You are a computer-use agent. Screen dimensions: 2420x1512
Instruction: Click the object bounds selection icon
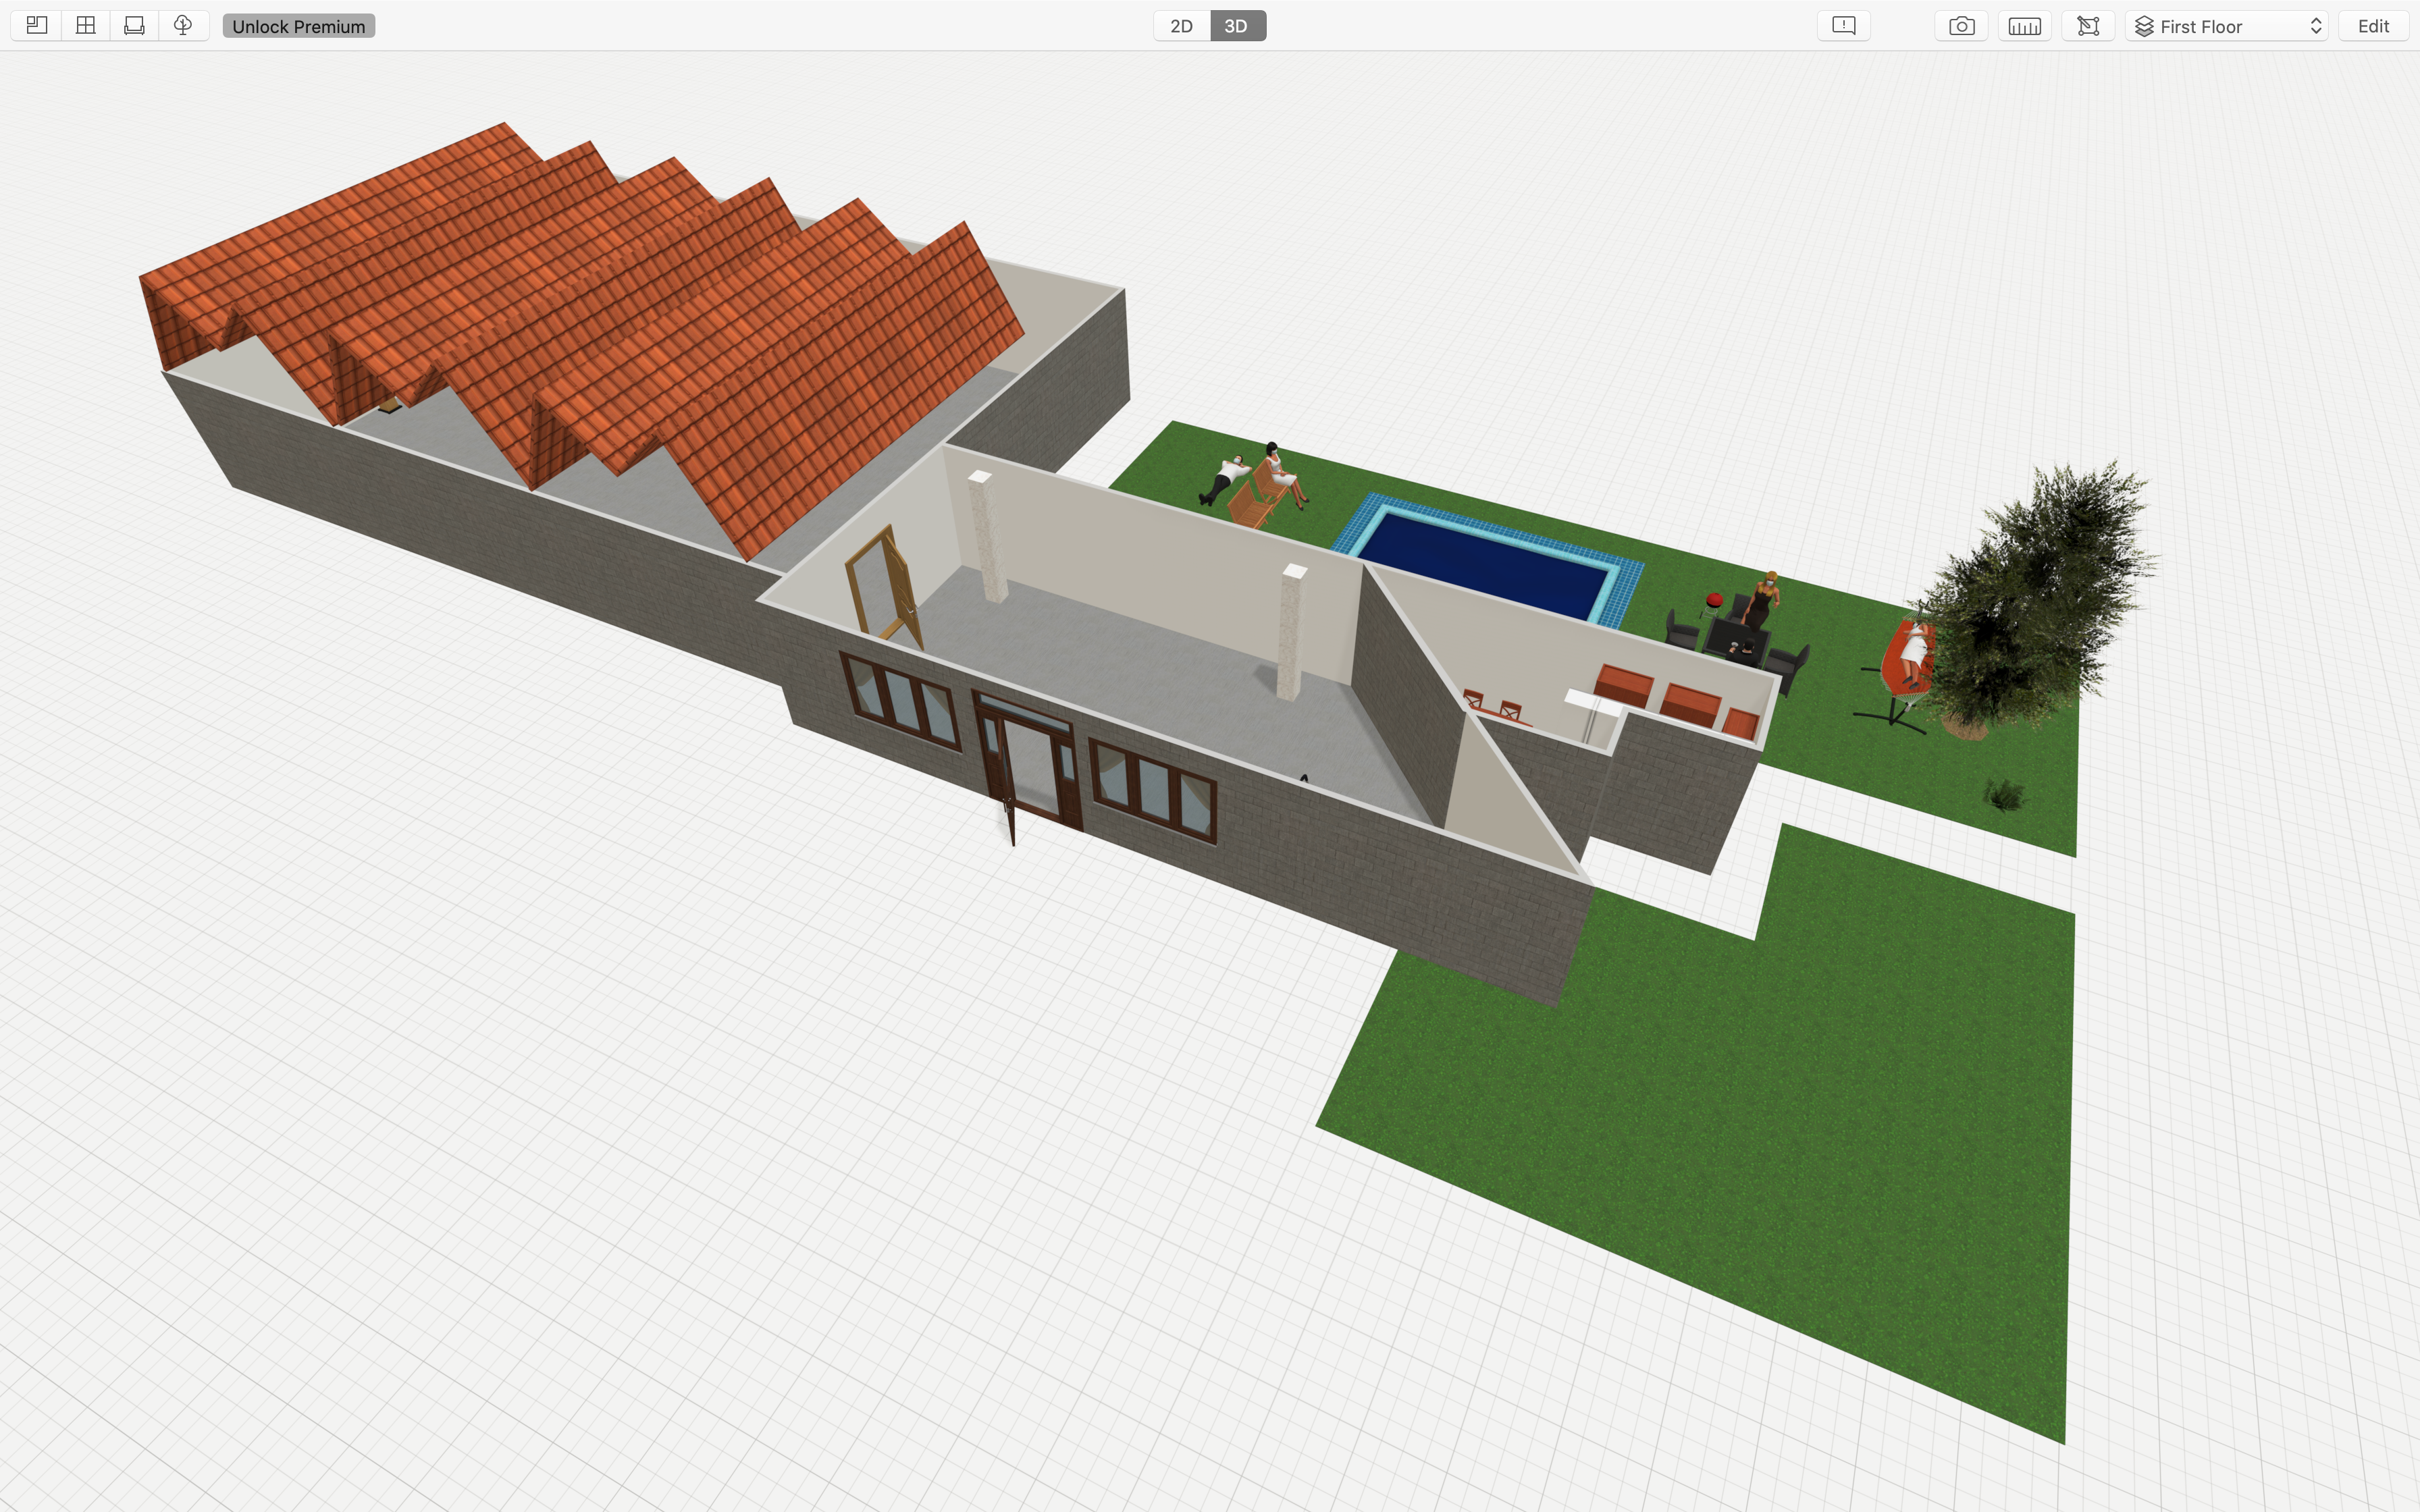point(2088,26)
